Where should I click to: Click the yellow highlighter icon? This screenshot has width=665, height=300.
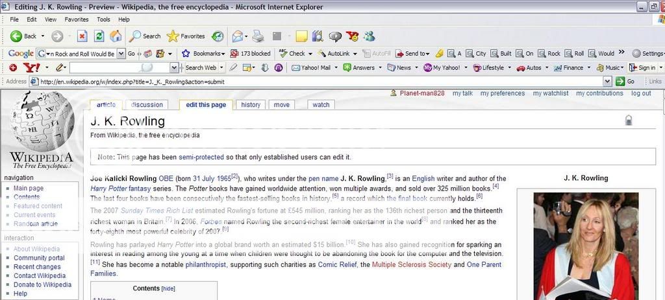(x=440, y=54)
